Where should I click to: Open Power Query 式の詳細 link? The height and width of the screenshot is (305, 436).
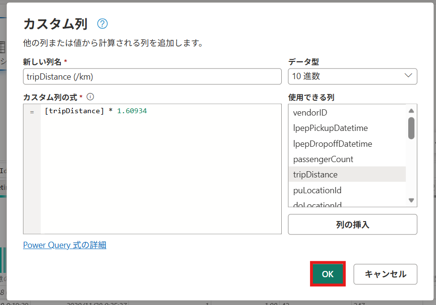pos(65,245)
